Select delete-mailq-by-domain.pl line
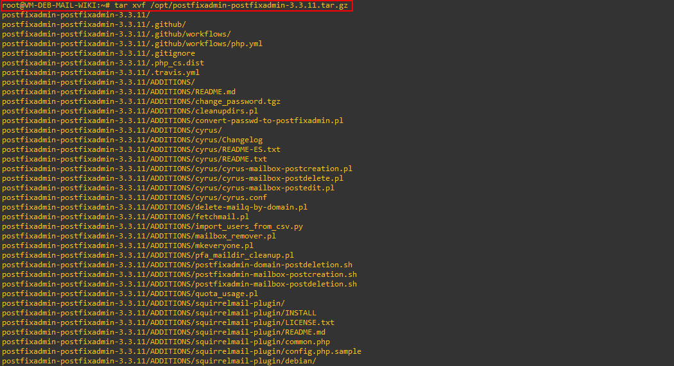 point(155,207)
